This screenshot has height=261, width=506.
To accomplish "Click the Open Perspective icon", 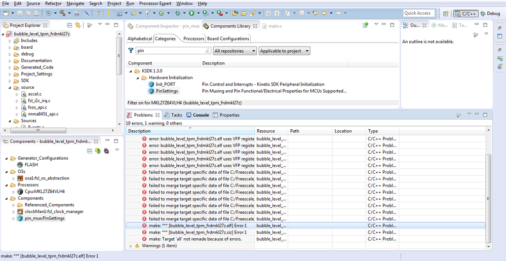I will click(446, 14).
